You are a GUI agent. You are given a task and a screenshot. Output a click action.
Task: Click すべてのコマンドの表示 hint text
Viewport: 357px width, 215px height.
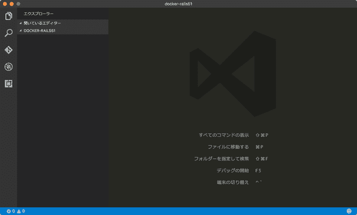[x=224, y=135]
